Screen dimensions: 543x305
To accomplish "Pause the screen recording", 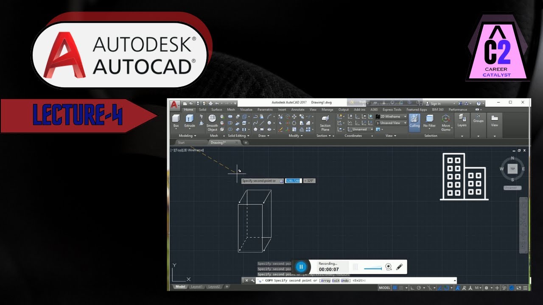I will point(301,266).
